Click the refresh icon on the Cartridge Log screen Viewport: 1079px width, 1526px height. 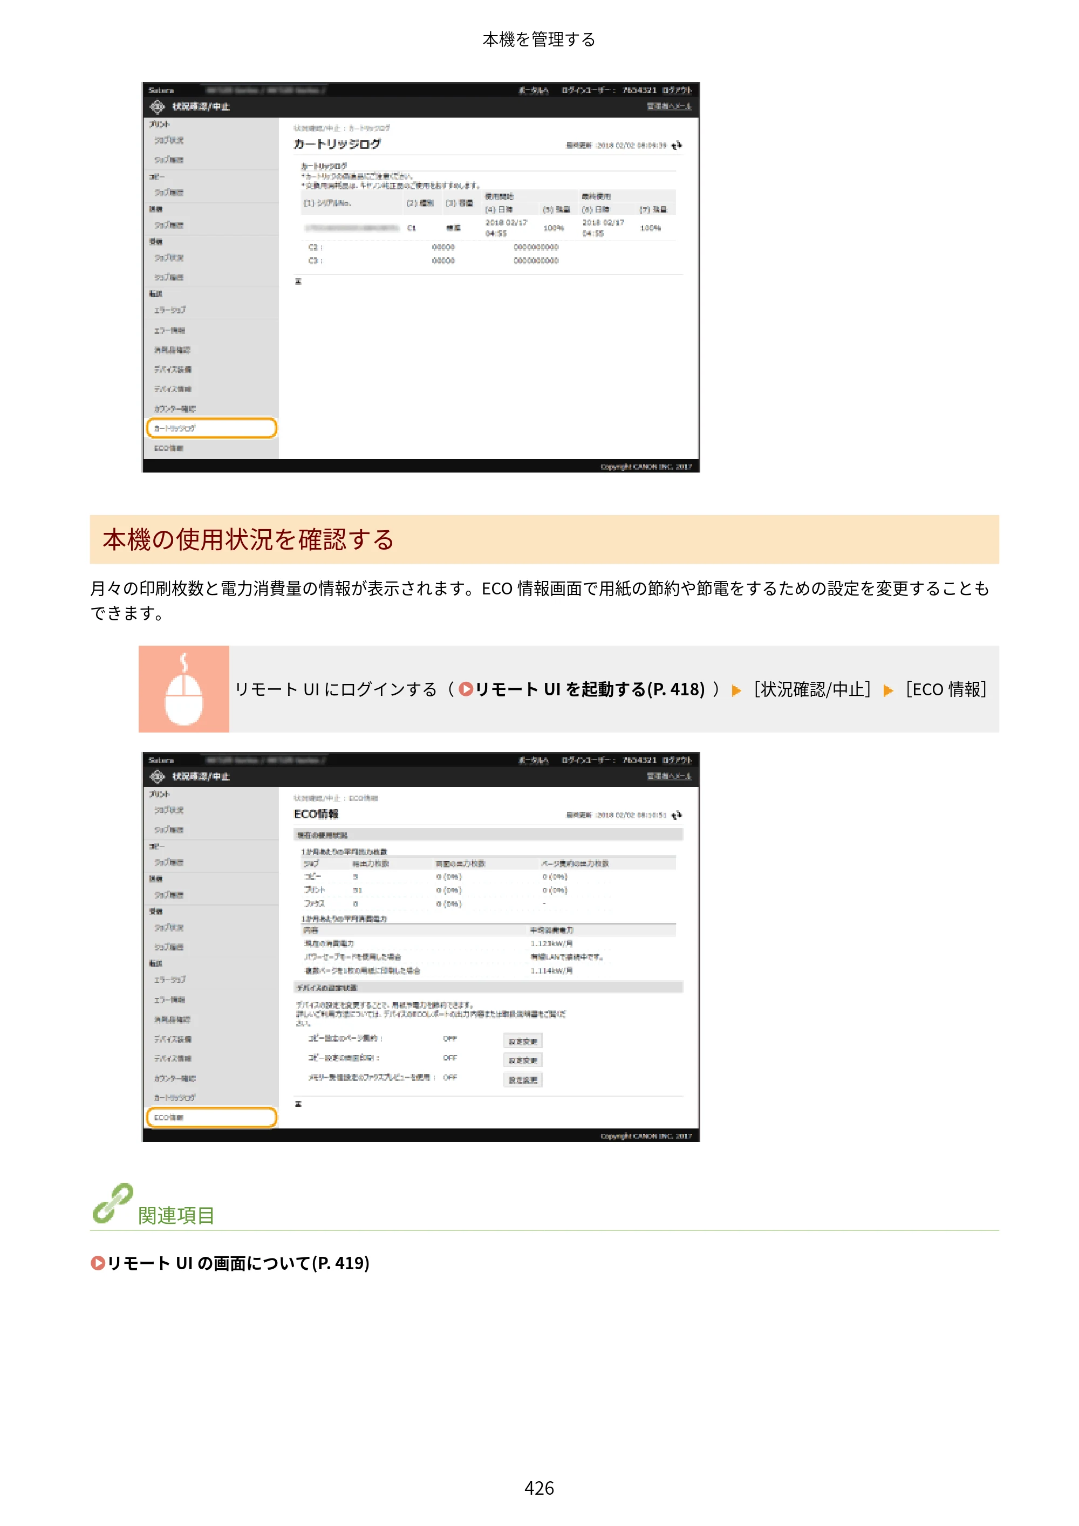point(677,146)
